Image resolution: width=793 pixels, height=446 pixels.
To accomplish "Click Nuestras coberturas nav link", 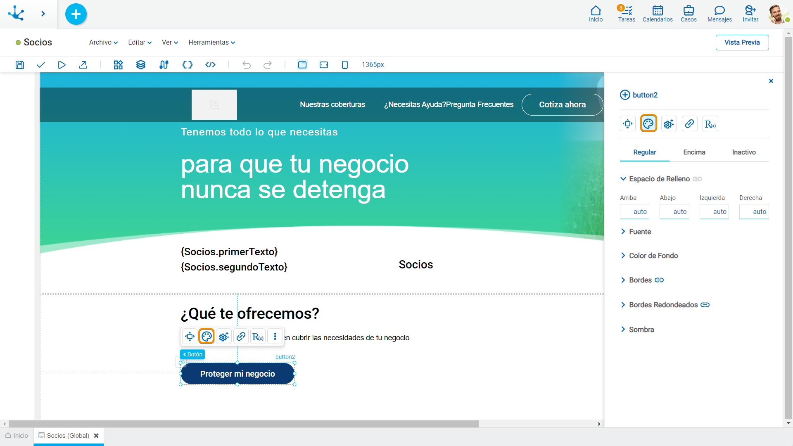I will click(332, 104).
